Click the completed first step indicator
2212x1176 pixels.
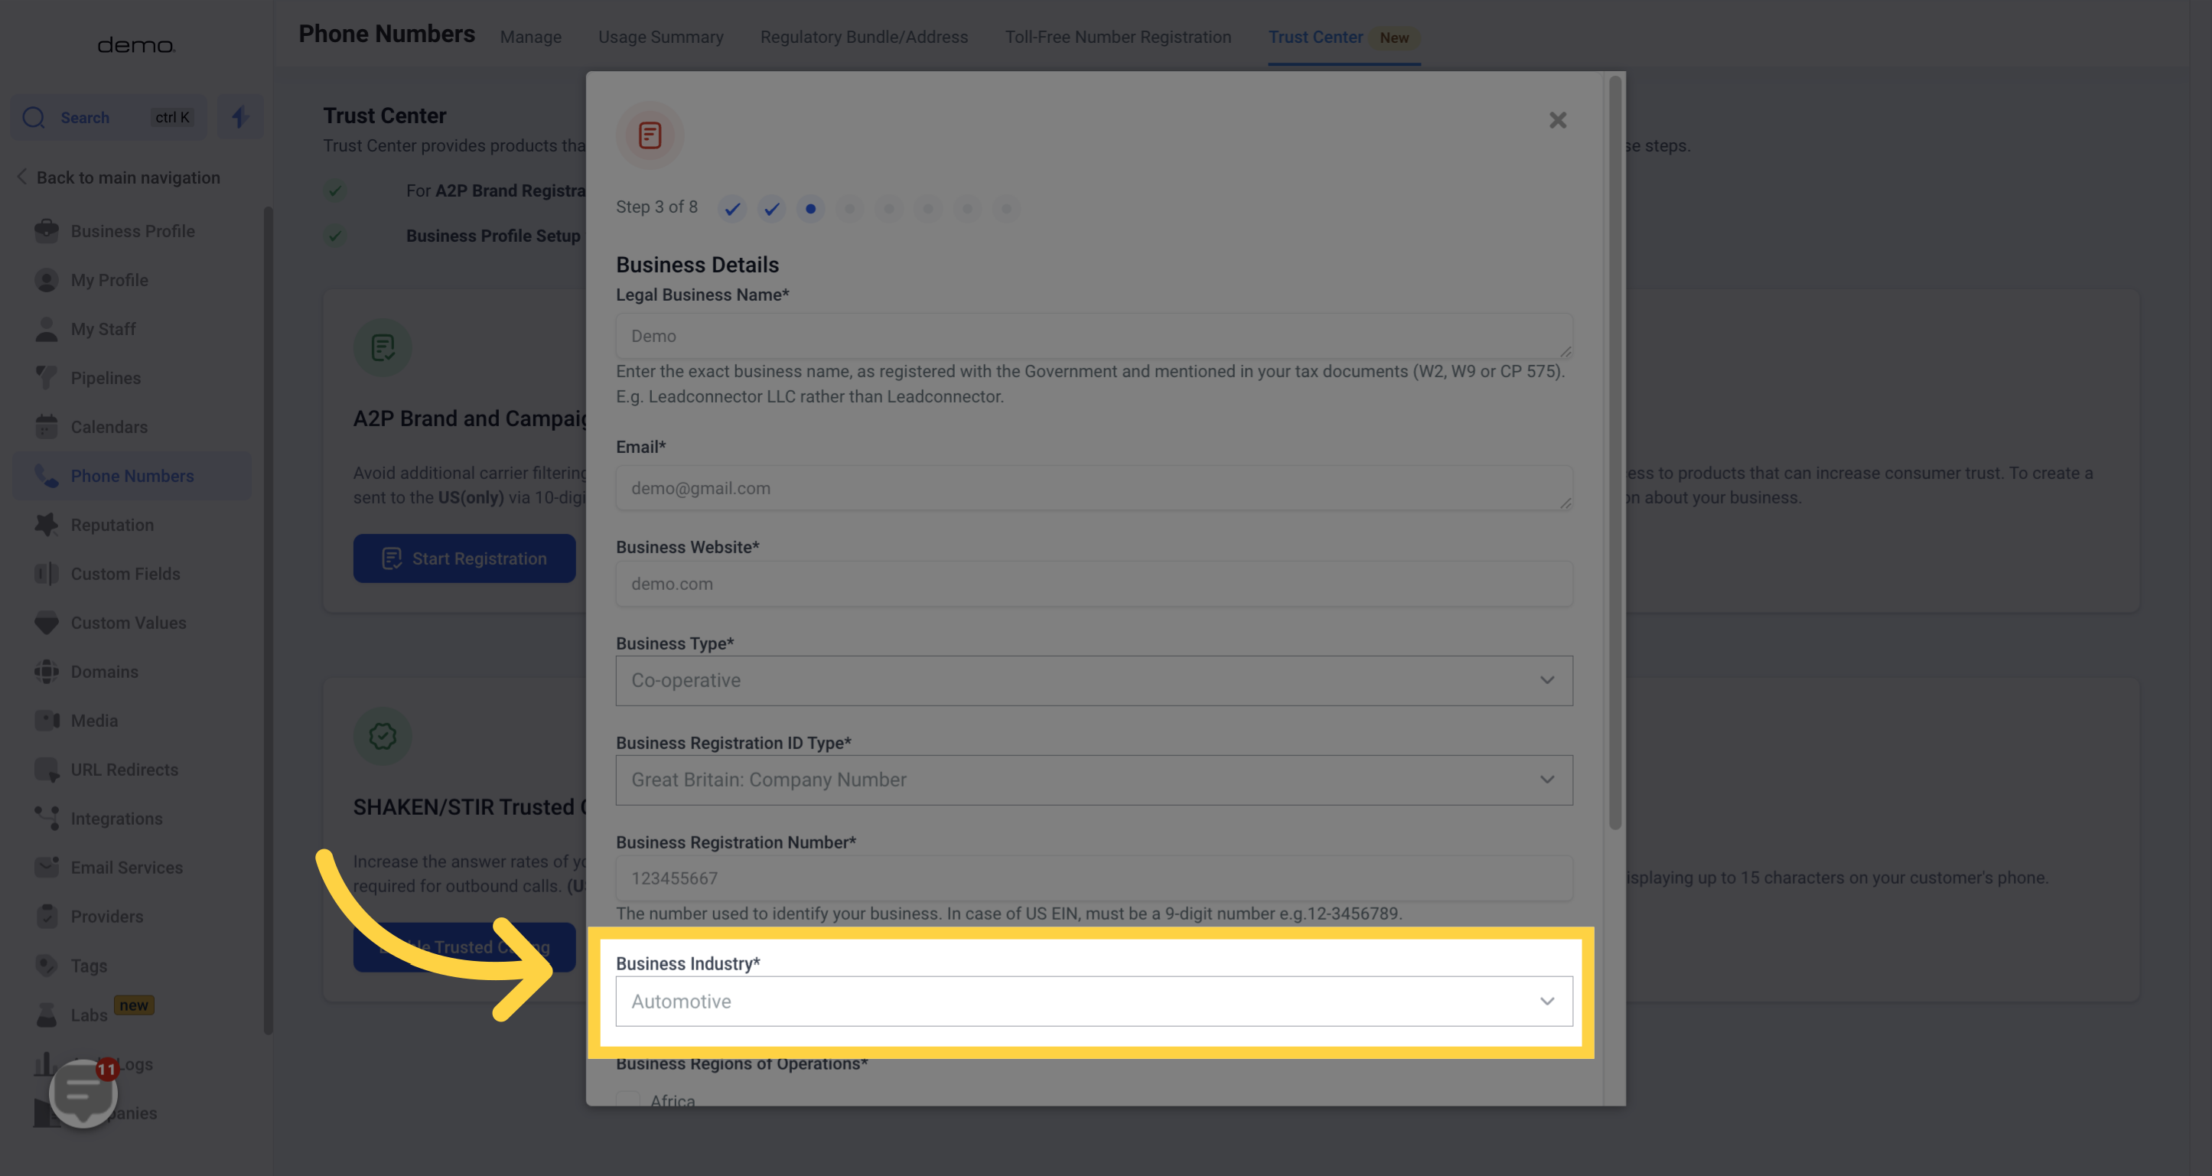tap(731, 209)
